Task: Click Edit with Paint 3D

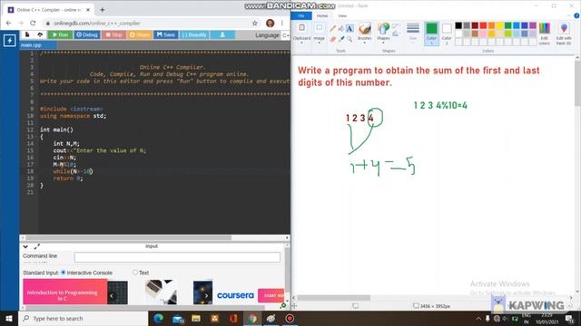Action: pyautogui.click(x=564, y=34)
